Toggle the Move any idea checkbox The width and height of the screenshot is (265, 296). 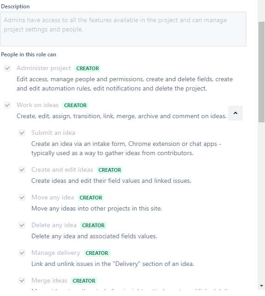coord(22,198)
